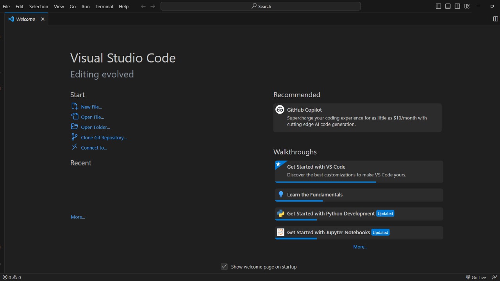Open the Terminal menu
This screenshot has height=281, width=500.
tap(104, 6)
